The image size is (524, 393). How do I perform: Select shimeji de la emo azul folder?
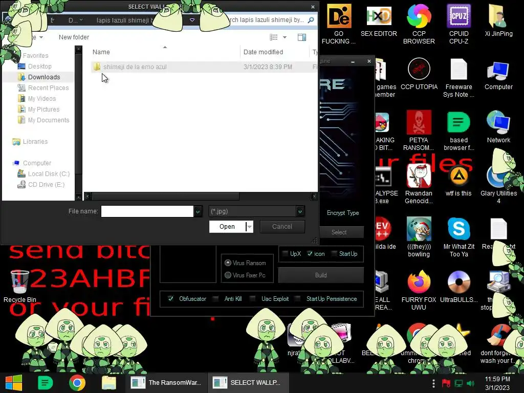pos(135,67)
